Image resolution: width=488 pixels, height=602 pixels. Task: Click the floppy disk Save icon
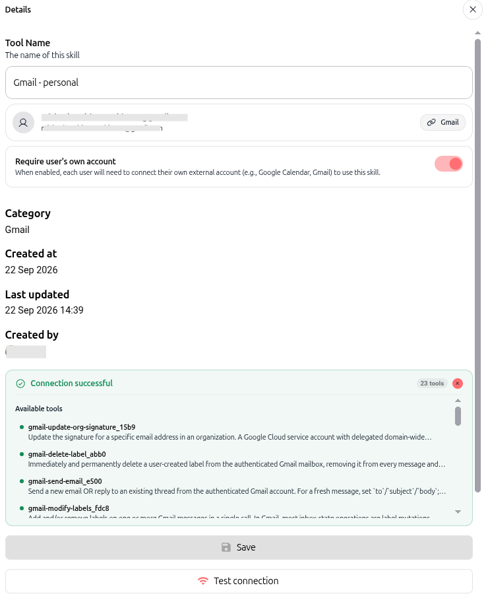(x=226, y=547)
